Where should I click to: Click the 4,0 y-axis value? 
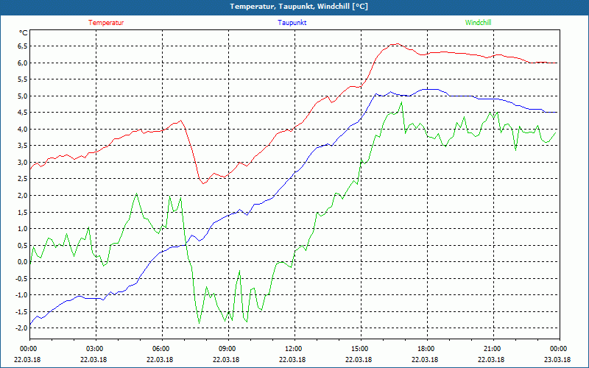coord(23,130)
